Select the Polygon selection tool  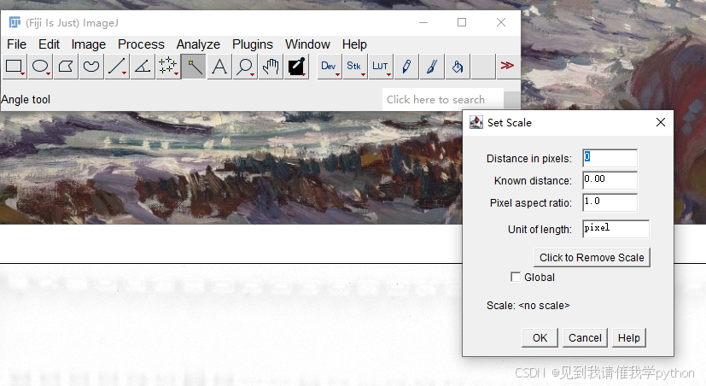66,67
